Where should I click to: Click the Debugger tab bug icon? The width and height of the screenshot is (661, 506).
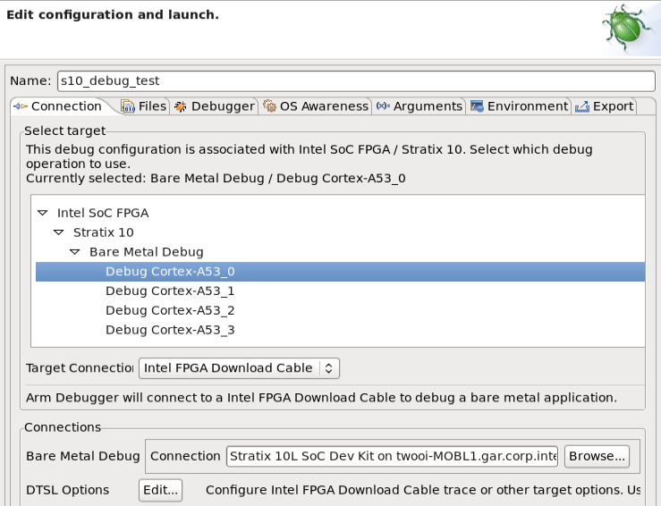coord(181,106)
